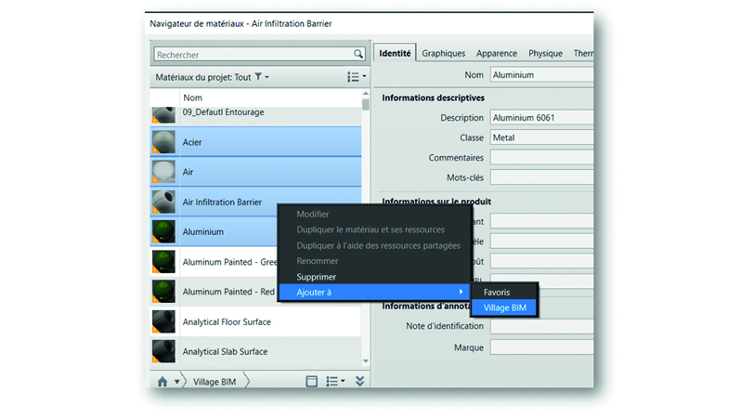The width and height of the screenshot is (754, 418).
Task: Open the project materials filter icon
Action: click(x=258, y=76)
